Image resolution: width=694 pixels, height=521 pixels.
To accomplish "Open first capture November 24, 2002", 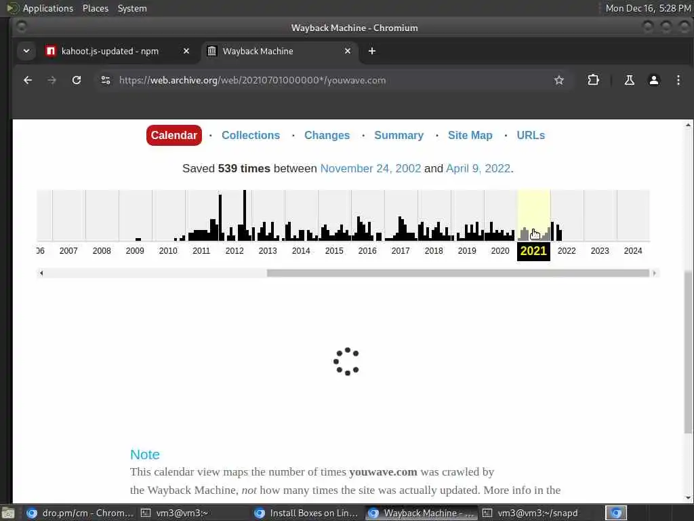I will (371, 168).
